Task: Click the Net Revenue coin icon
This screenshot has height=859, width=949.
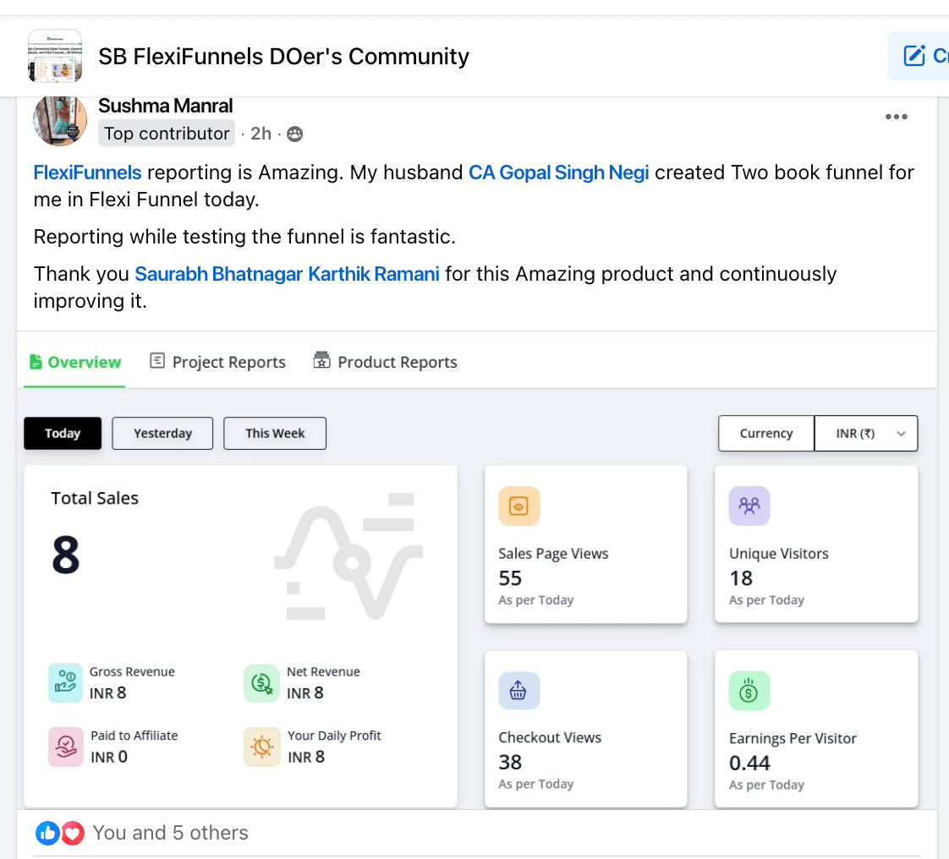Action: pyautogui.click(x=261, y=683)
